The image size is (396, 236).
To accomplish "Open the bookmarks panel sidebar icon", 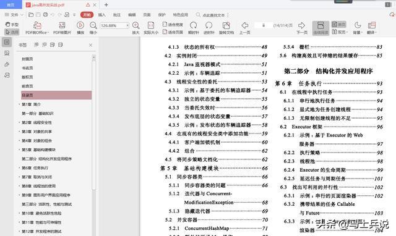I will click(x=7, y=42).
